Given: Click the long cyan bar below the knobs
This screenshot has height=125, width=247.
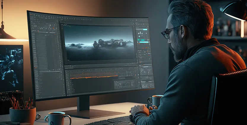Looking at the screenshot, I should pyautogui.click(x=144, y=42).
